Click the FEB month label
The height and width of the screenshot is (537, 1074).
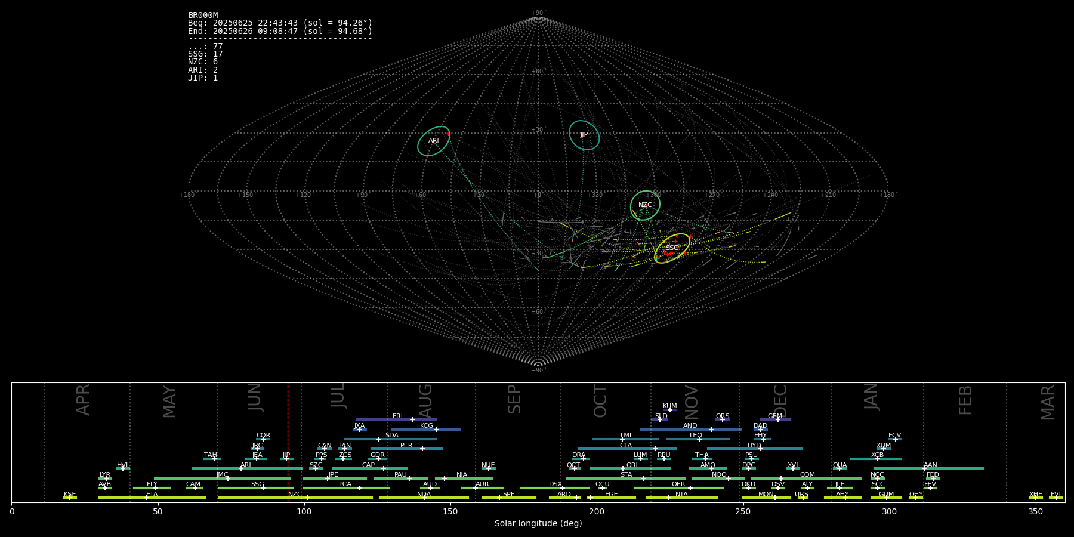click(965, 400)
